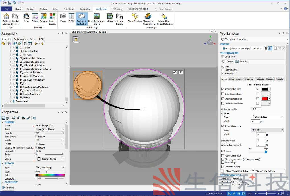Open the Attach Type Arc tooltip dropdown
This screenshot has height=196, width=290.
(50, 168)
